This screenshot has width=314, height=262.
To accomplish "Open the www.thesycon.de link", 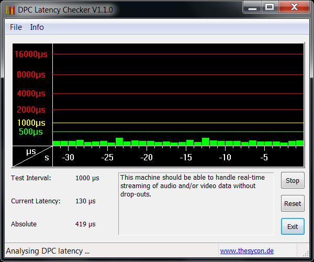I will [246, 251].
